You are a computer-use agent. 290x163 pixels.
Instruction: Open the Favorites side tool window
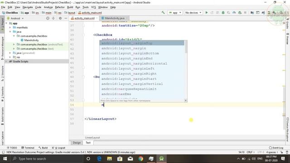[2, 94]
